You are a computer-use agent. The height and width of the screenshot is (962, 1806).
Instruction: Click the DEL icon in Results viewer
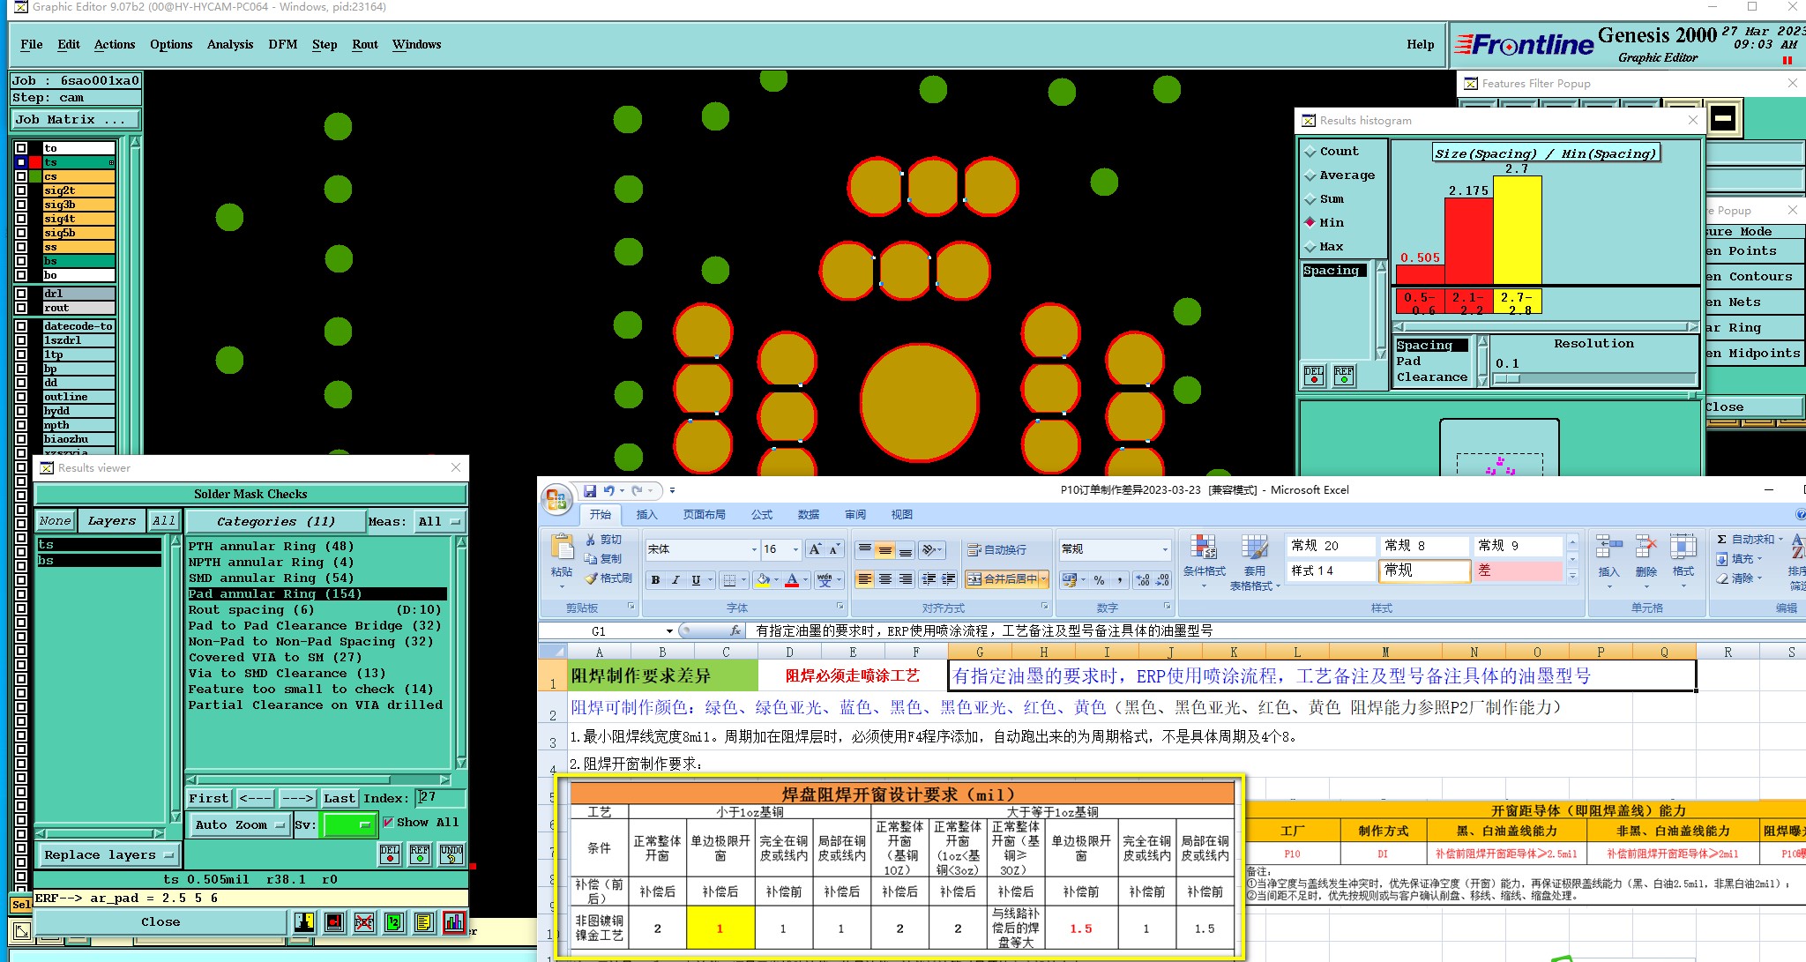pos(390,854)
